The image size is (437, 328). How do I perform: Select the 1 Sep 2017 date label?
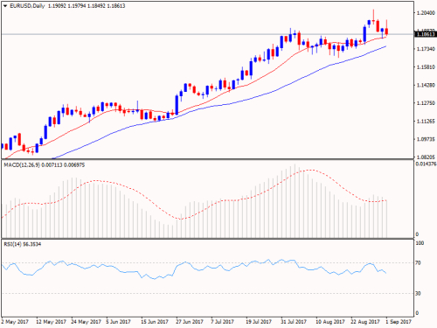[x=399, y=322]
